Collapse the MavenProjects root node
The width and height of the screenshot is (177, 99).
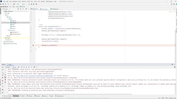pyautogui.click(x=2, y=11)
